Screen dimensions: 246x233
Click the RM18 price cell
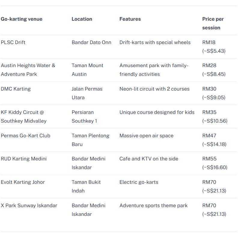click(x=214, y=47)
